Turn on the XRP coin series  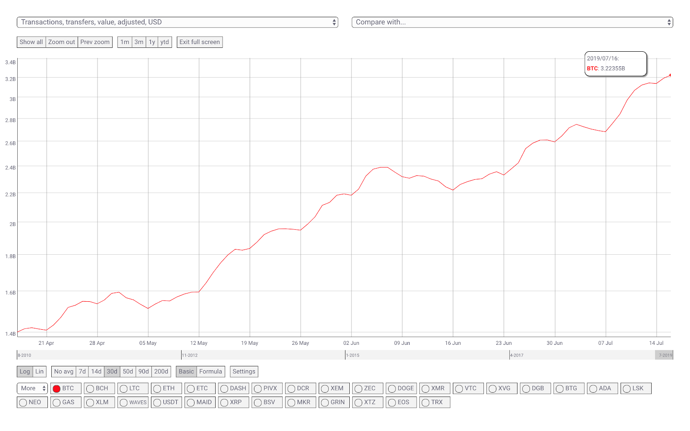tap(233, 402)
